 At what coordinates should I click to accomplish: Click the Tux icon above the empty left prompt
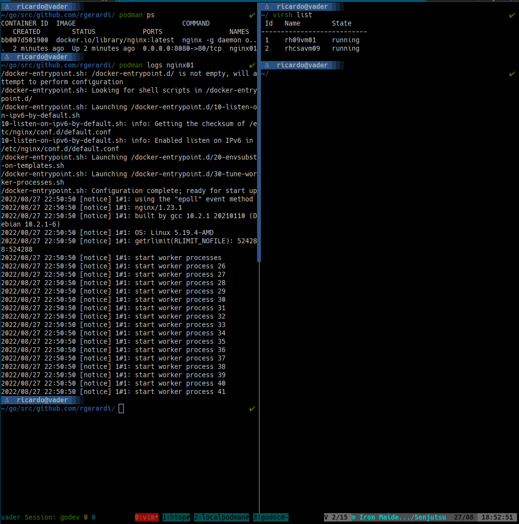point(7,400)
